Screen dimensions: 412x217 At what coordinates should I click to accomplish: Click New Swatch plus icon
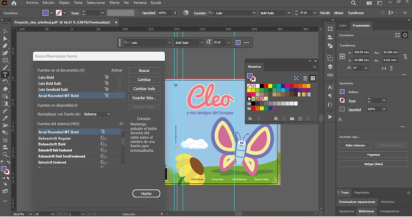[x=300, y=119]
